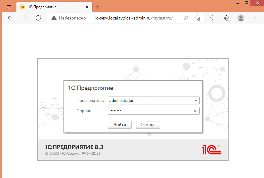Expand the Пользователь user dropdown list
The image size is (264, 178).
[x=196, y=101]
